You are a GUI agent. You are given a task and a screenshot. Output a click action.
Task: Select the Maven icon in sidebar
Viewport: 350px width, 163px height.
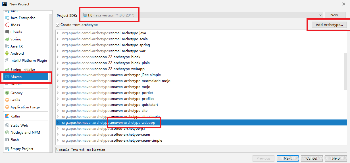point(7,77)
